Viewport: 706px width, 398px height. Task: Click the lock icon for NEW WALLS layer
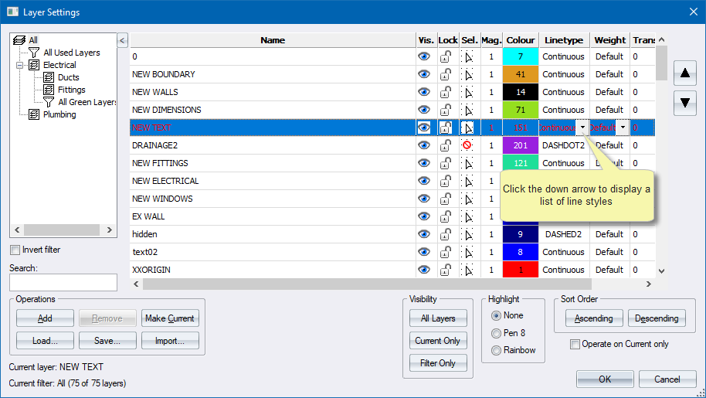[446, 93]
